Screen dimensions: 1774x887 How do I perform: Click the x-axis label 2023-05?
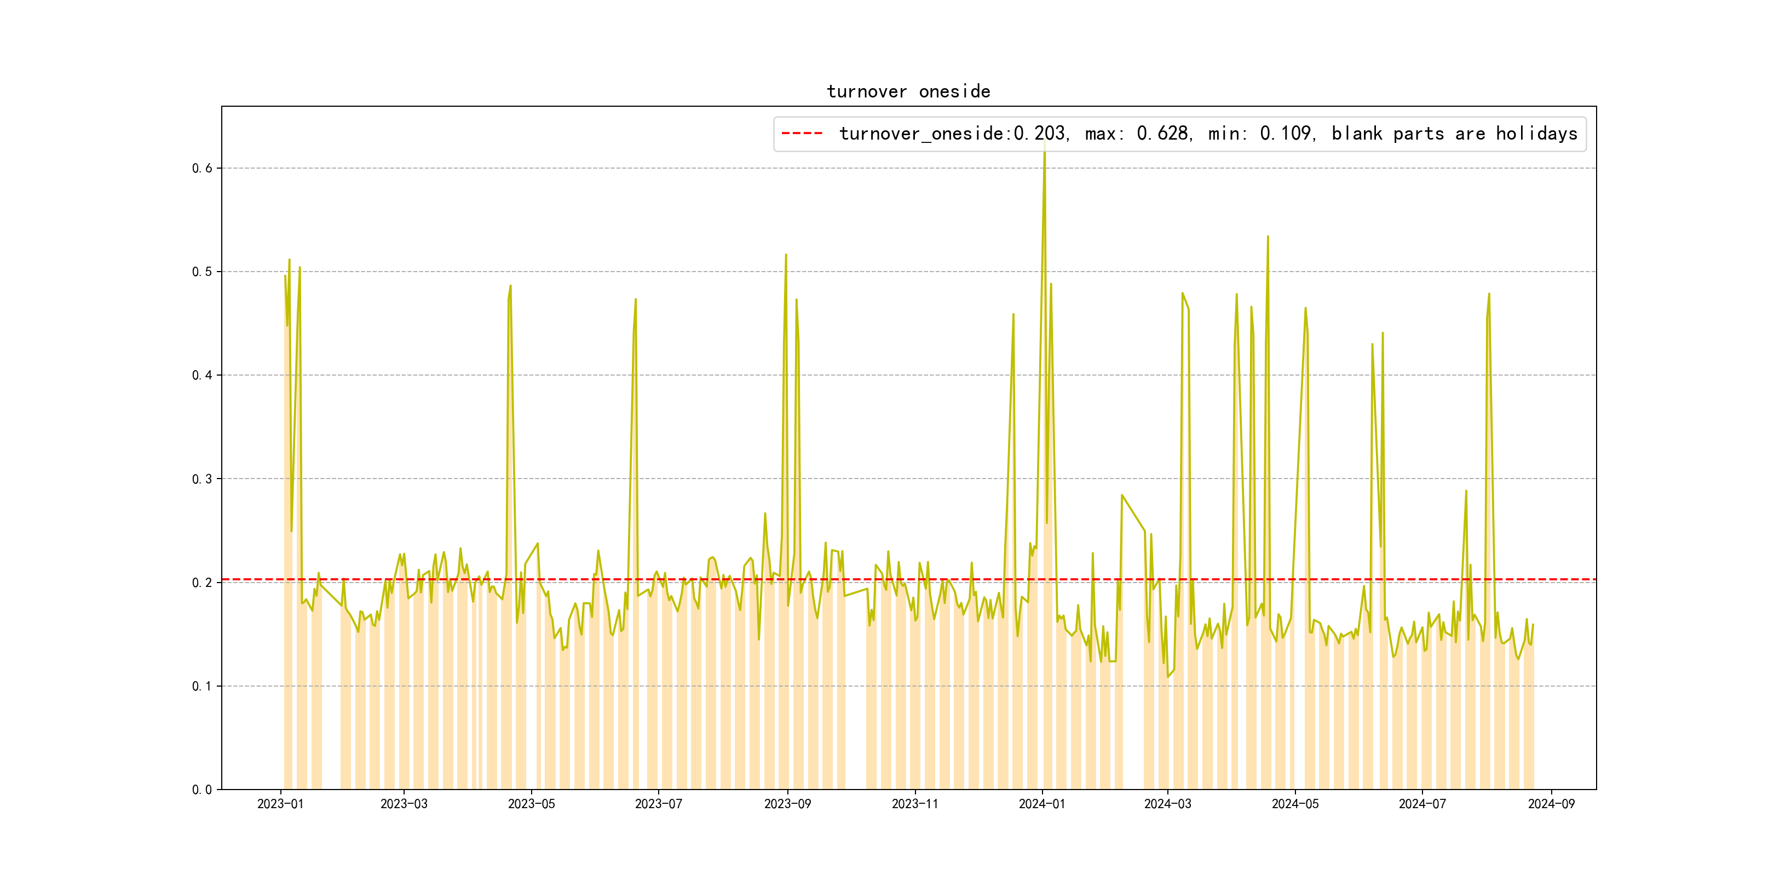[531, 804]
